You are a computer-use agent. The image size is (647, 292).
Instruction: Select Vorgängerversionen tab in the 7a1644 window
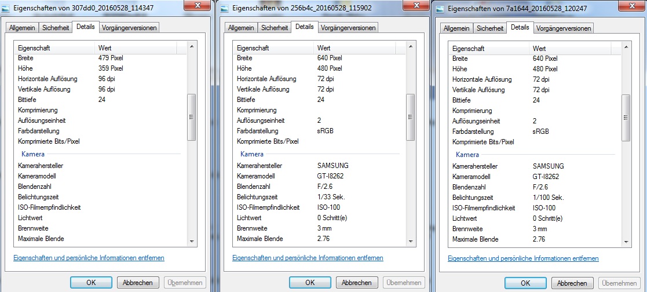[563, 28]
